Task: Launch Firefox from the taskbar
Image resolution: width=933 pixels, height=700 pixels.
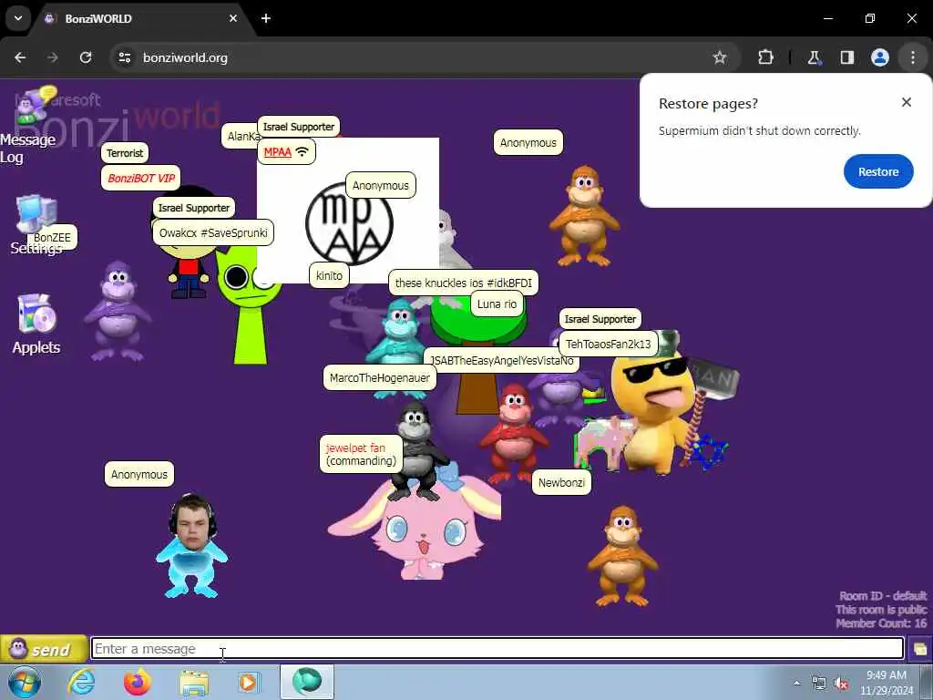Action: [x=138, y=682]
